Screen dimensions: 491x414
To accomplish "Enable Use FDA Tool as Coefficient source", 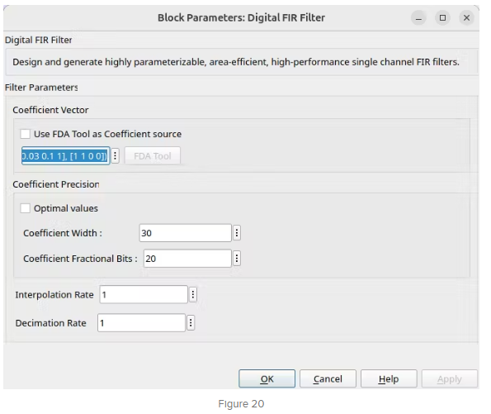I will (x=25, y=134).
